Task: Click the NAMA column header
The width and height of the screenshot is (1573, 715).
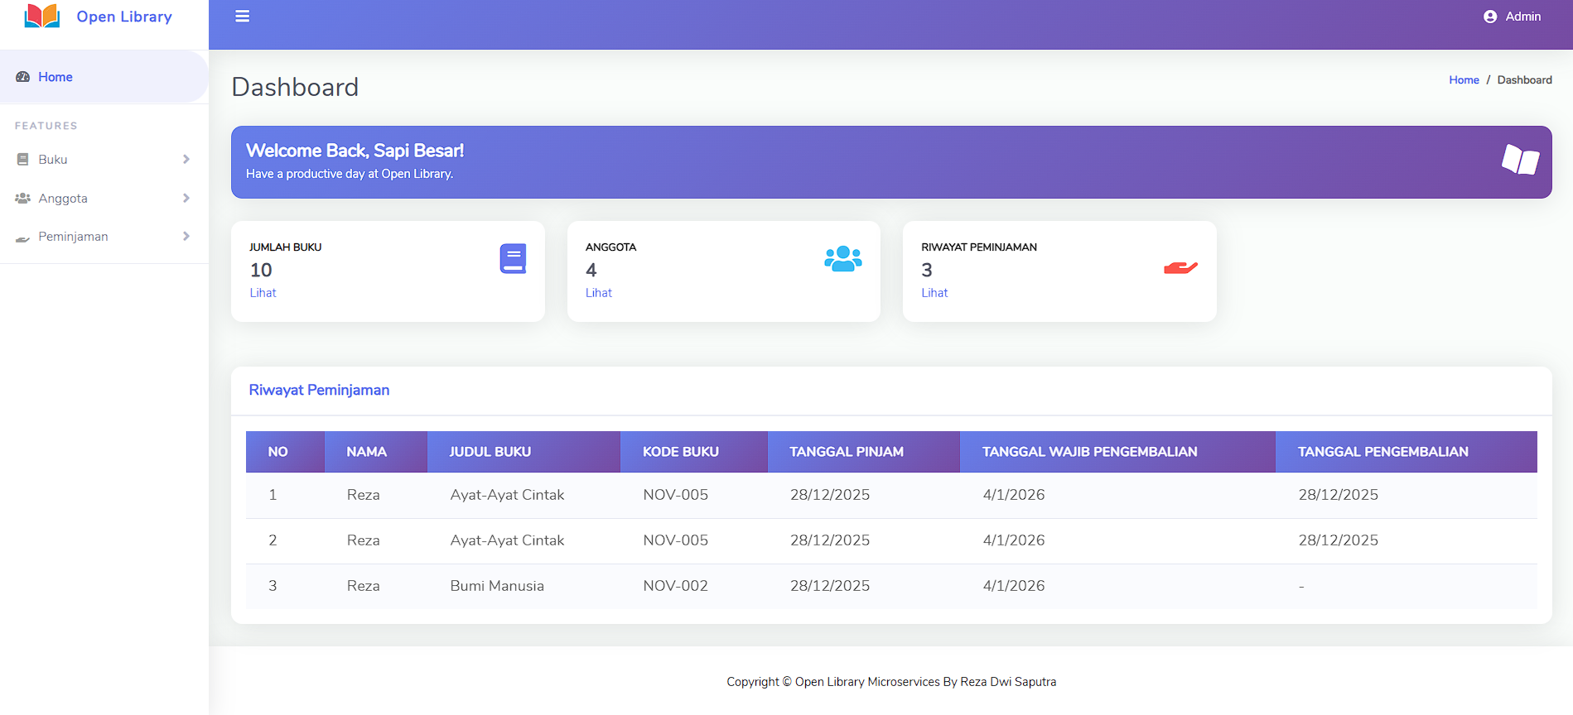Action: 376,452
